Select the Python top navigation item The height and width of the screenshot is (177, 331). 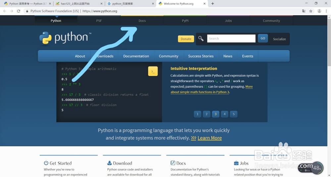[56, 21]
